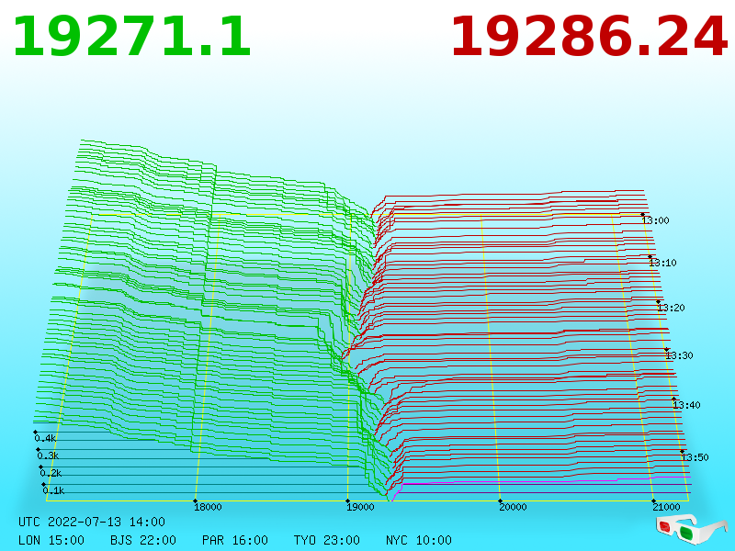Viewport: 735px width, 551px height.
Task: Select the 21000 price axis label
Action: (666, 507)
